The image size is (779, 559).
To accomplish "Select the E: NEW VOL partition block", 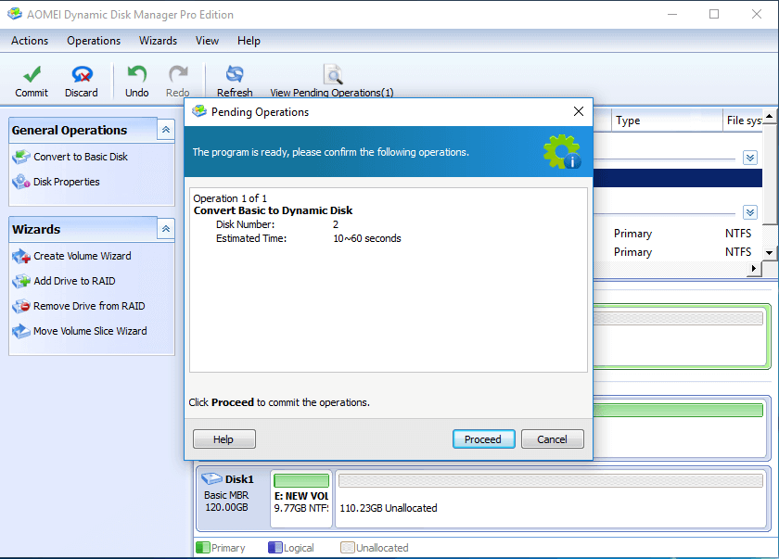I will coord(301,499).
